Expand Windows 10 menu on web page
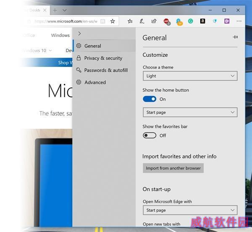This screenshot has height=232, width=252. coord(37,51)
